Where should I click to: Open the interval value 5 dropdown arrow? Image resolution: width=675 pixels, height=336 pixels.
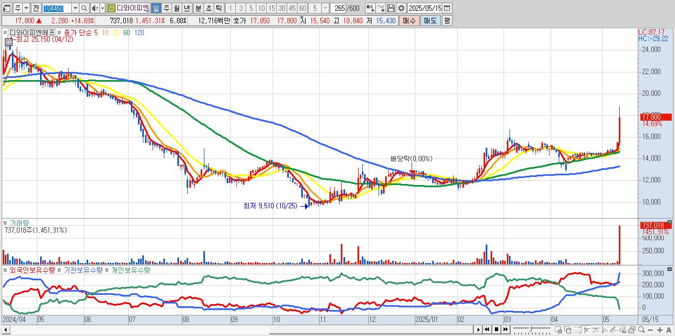pyautogui.click(x=325, y=8)
